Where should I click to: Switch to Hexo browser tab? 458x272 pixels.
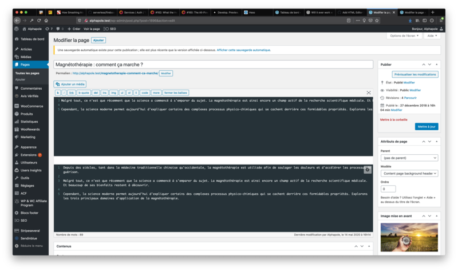point(256,12)
